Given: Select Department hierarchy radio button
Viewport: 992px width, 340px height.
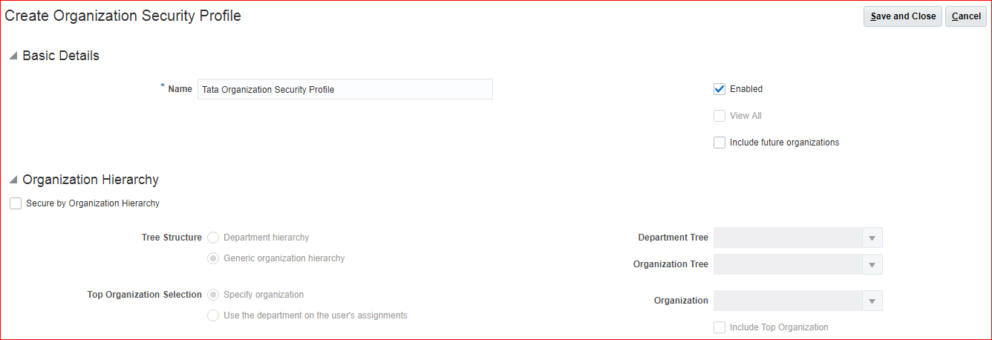Looking at the screenshot, I should (213, 238).
